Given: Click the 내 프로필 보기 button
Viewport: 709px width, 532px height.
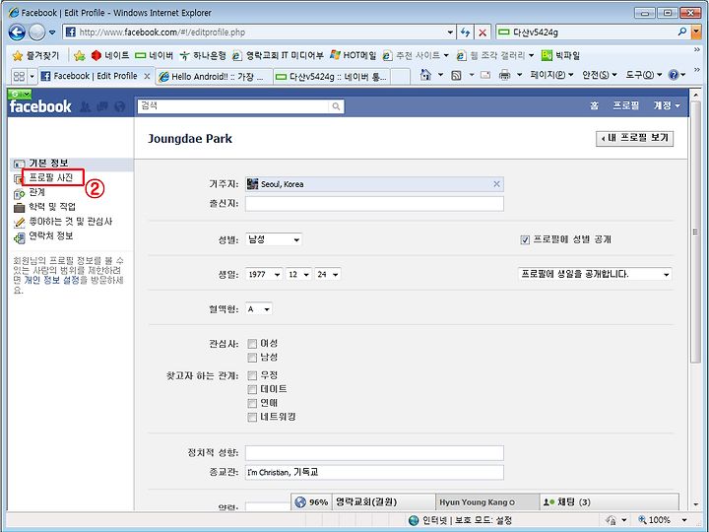Looking at the screenshot, I should click(635, 139).
